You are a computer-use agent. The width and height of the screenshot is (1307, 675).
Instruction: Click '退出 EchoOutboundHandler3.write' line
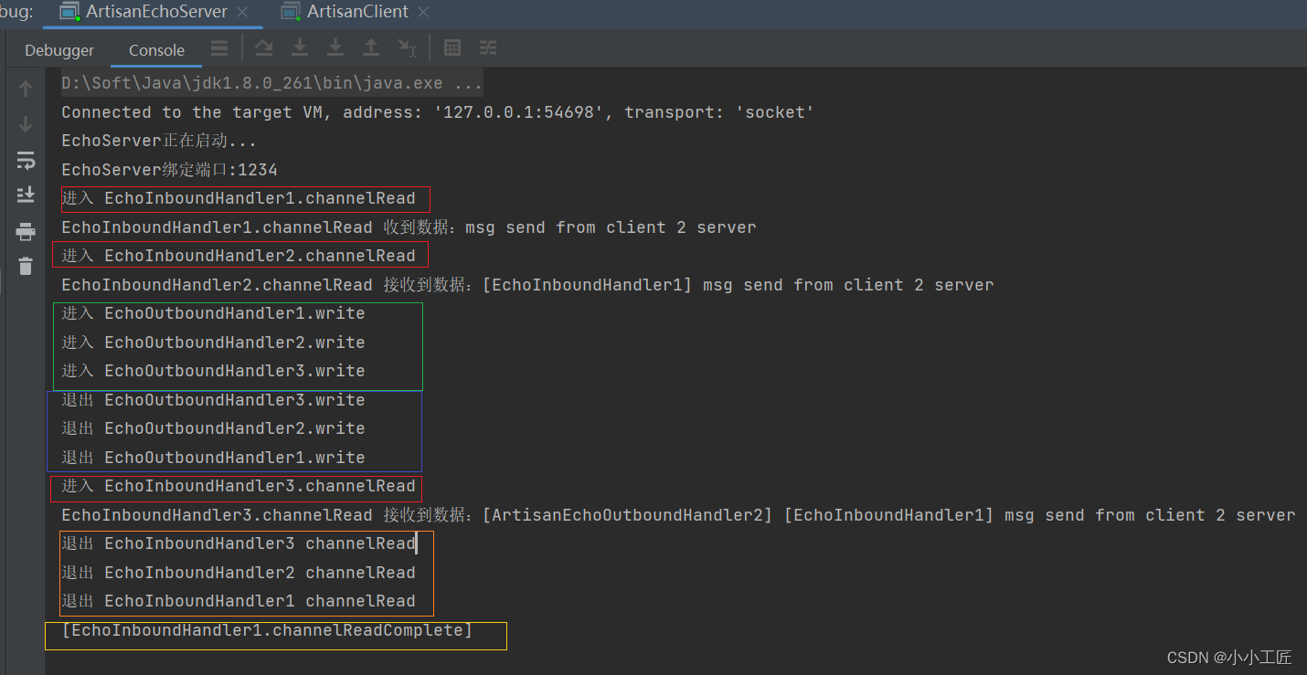tap(213, 400)
